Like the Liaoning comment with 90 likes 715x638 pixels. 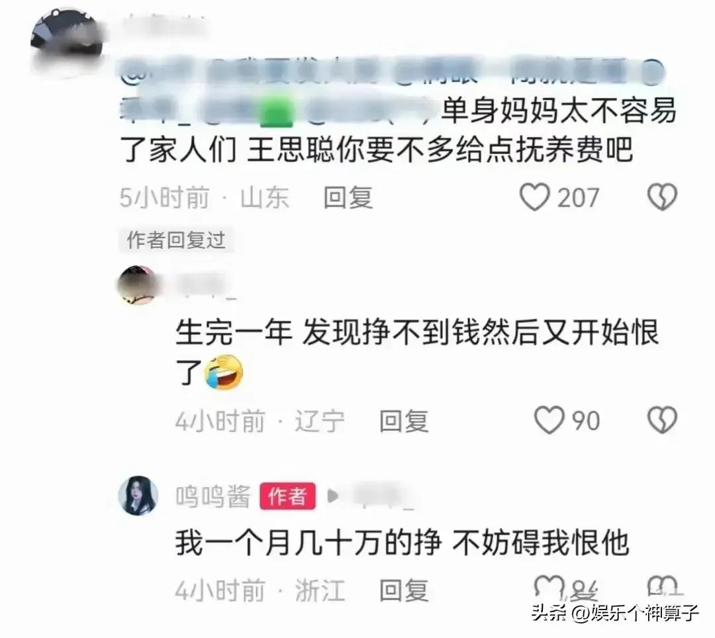click(x=549, y=420)
